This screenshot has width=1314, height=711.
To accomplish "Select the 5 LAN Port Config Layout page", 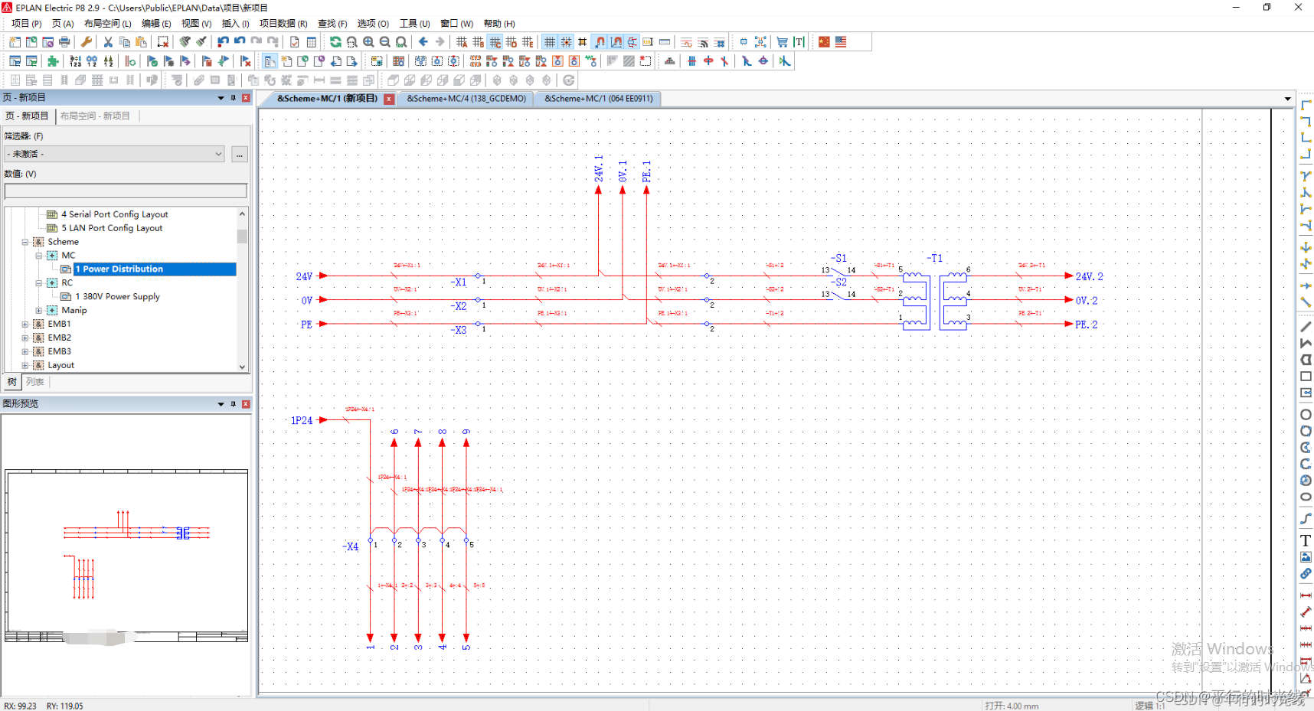I will (112, 228).
